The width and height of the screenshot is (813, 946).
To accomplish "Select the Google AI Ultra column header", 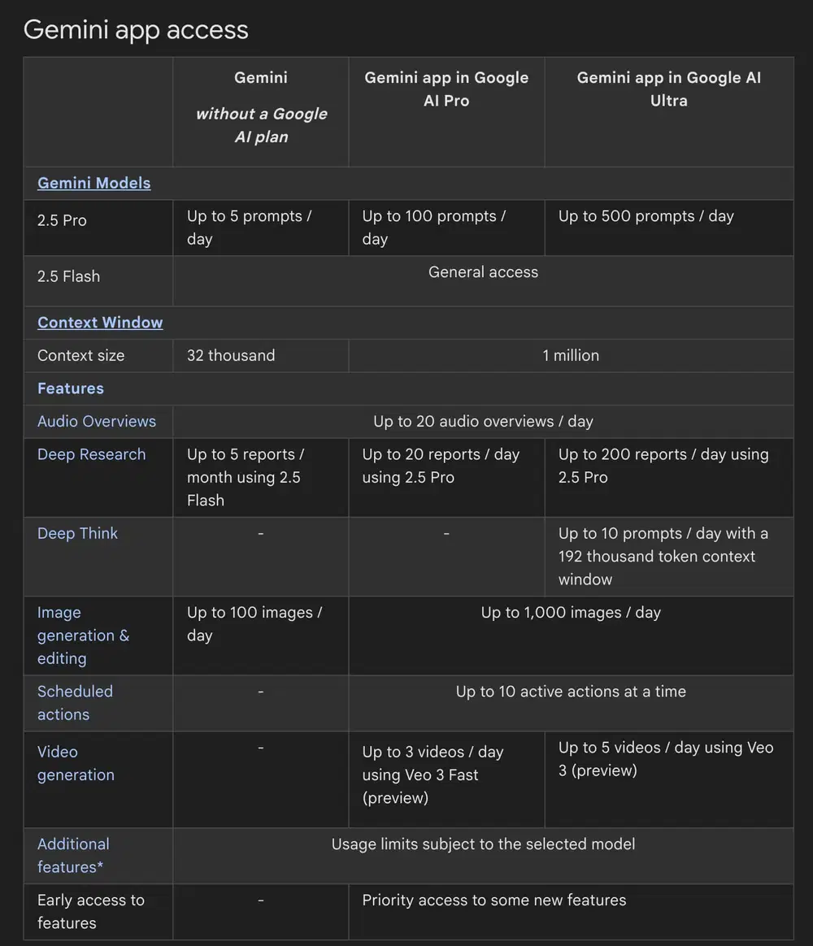I will coord(668,89).
